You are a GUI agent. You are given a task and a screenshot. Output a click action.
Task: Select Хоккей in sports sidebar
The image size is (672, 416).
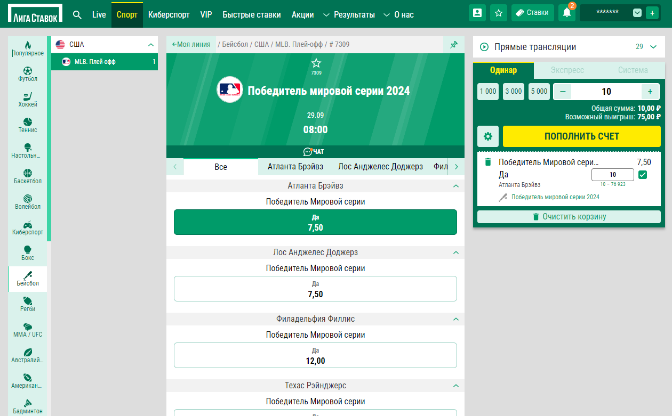[28, 100]
